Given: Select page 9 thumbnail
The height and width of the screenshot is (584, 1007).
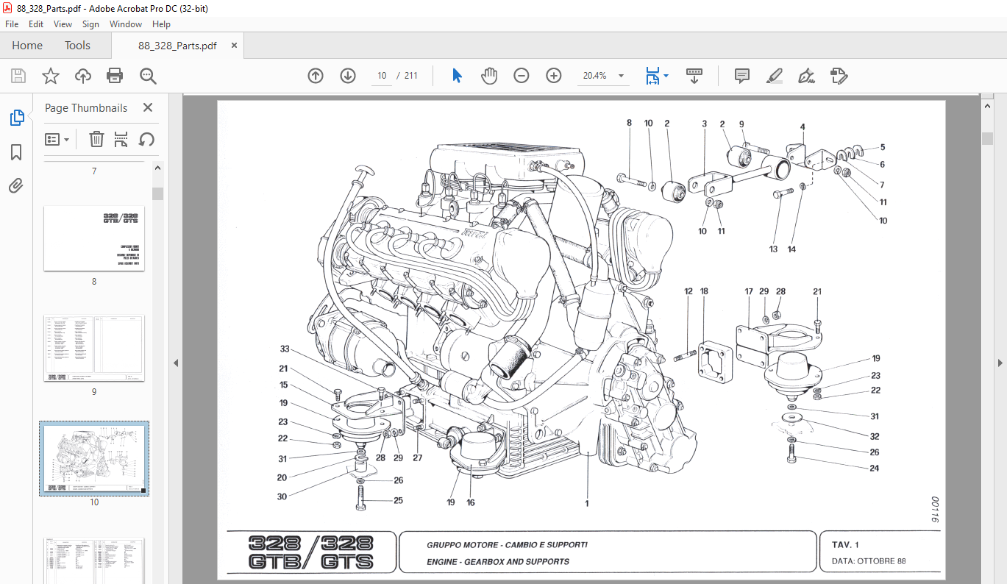Looking at the screenshot, I should [x=94, y=349].
